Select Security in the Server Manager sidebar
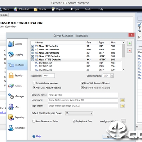 click(17, 75)
